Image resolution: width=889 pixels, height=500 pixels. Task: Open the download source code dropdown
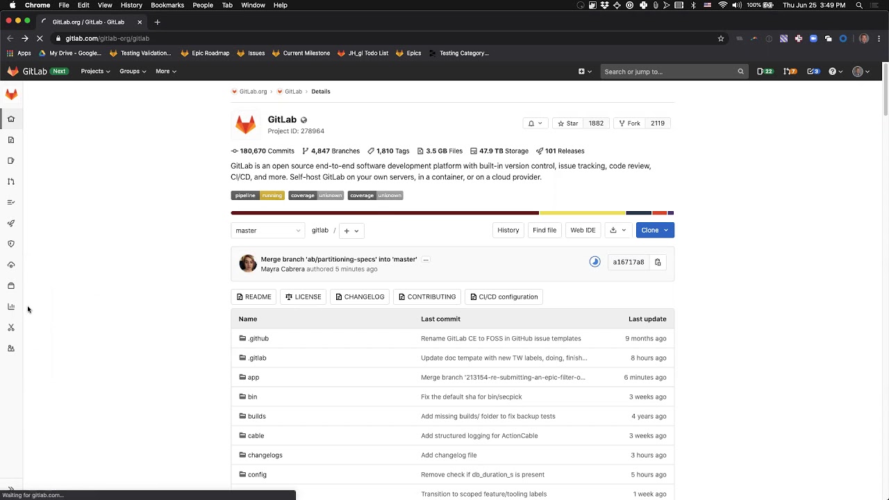(x=617, y=230)
